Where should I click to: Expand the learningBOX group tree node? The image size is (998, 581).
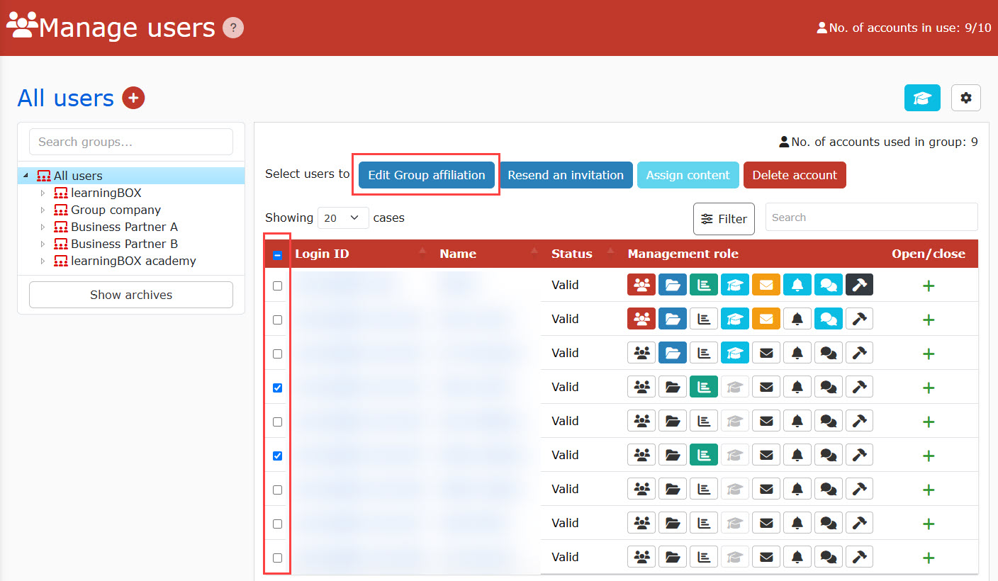coord(43,193)
